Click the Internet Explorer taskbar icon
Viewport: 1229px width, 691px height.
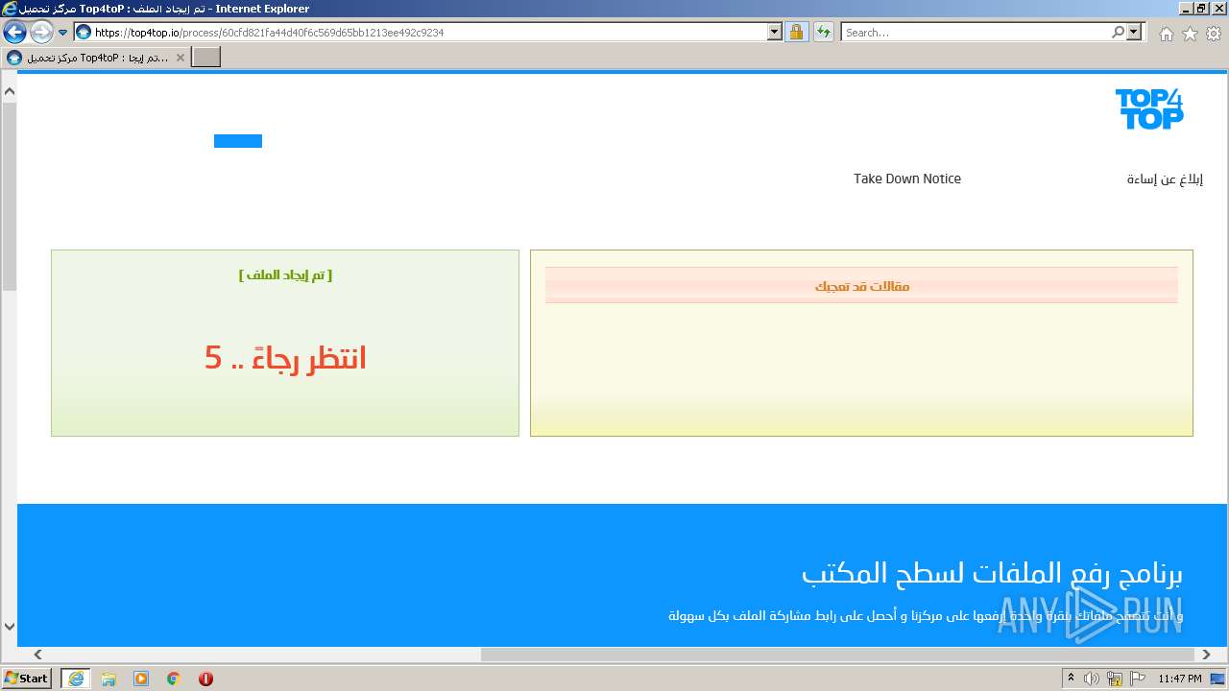tap(75, 679)
